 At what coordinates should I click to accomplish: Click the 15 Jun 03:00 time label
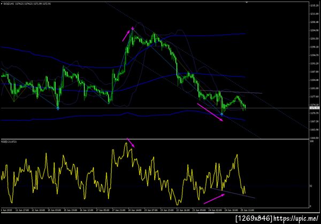click(54, 210)
